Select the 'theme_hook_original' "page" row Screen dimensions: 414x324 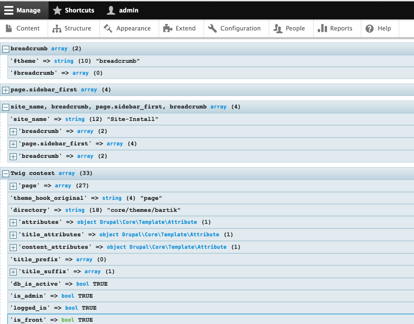(210, 198)
